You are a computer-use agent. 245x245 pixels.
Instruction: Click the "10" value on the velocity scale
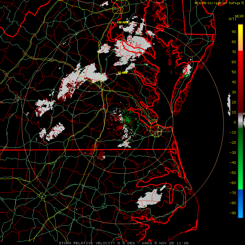point(234,112)
